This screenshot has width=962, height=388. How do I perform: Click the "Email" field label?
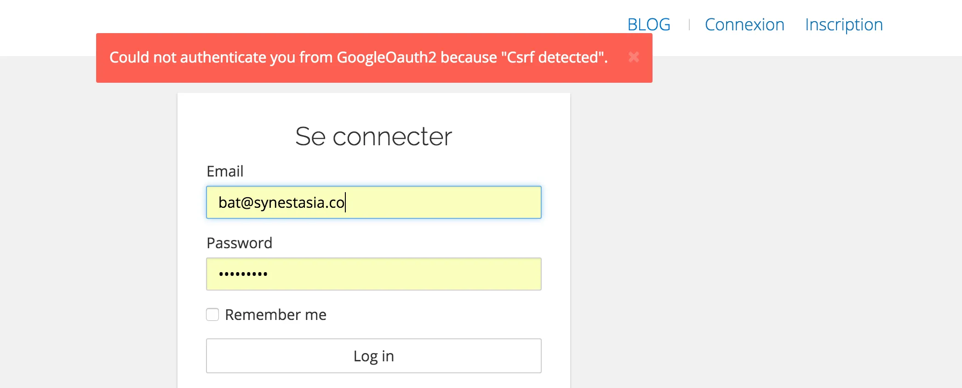(225, 171)
